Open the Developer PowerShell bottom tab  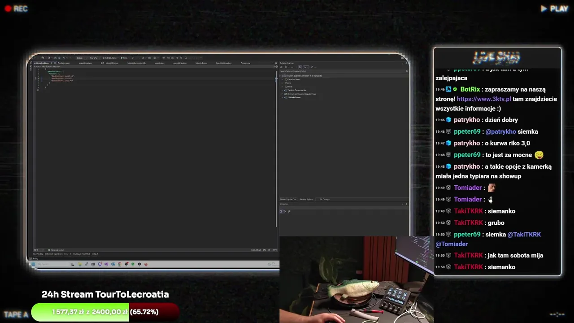pyautogui.click(x=82, y=254)
